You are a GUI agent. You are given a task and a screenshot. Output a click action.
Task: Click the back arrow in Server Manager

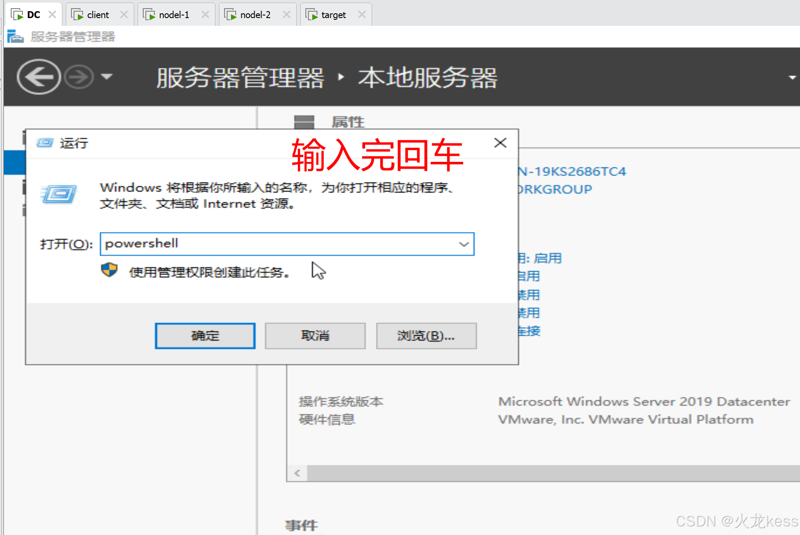coord(39,77)
